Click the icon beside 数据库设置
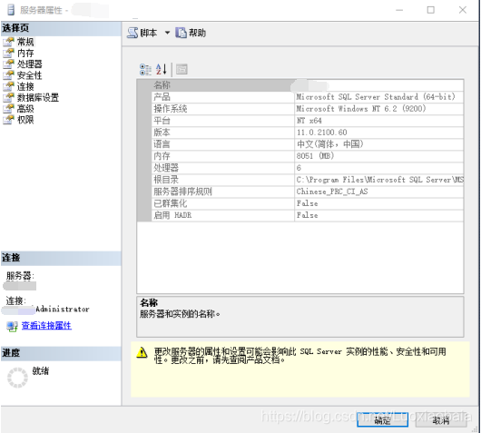 tap(8, 97)
